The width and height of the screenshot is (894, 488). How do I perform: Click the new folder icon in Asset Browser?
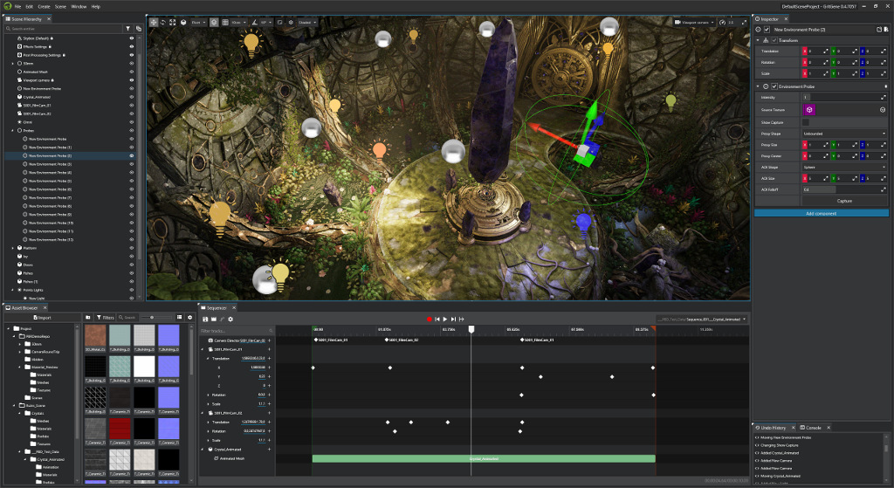coord(88,317)
